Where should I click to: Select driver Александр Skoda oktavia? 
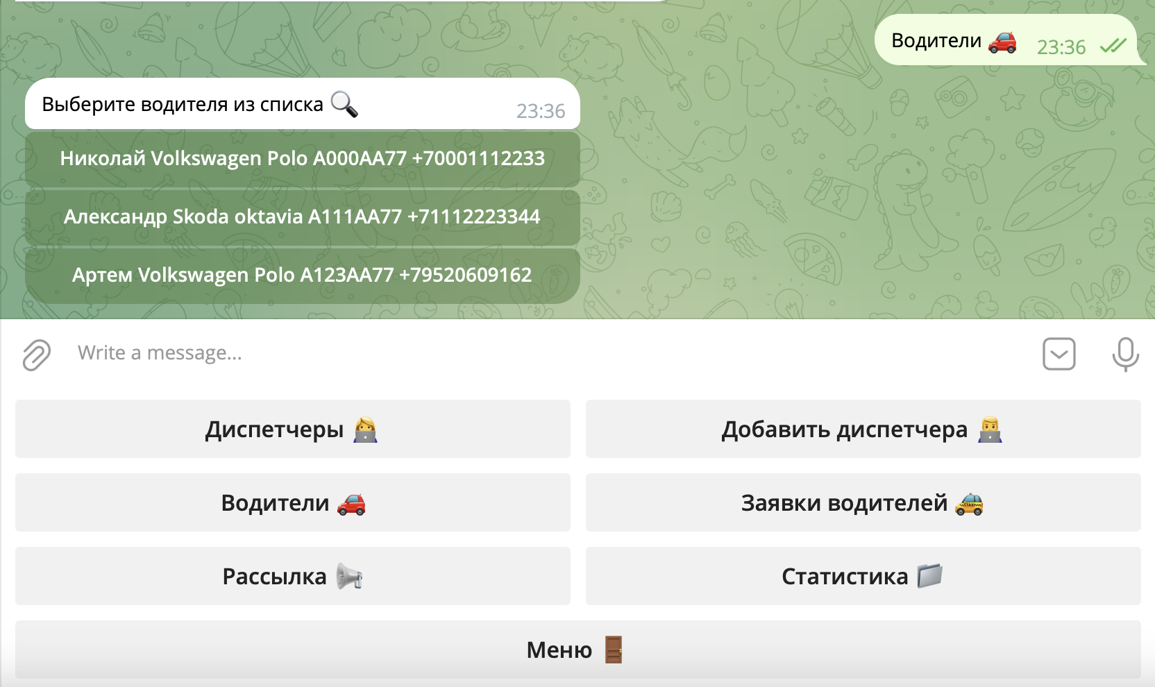302,217
